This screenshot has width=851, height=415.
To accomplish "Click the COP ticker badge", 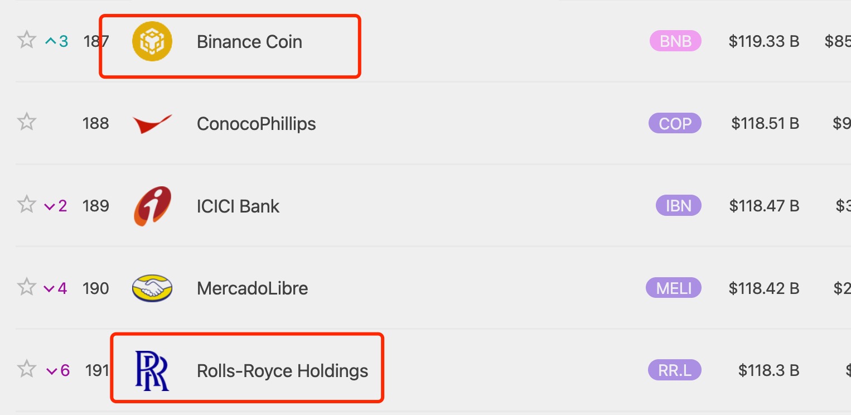I will click(675, 123).
